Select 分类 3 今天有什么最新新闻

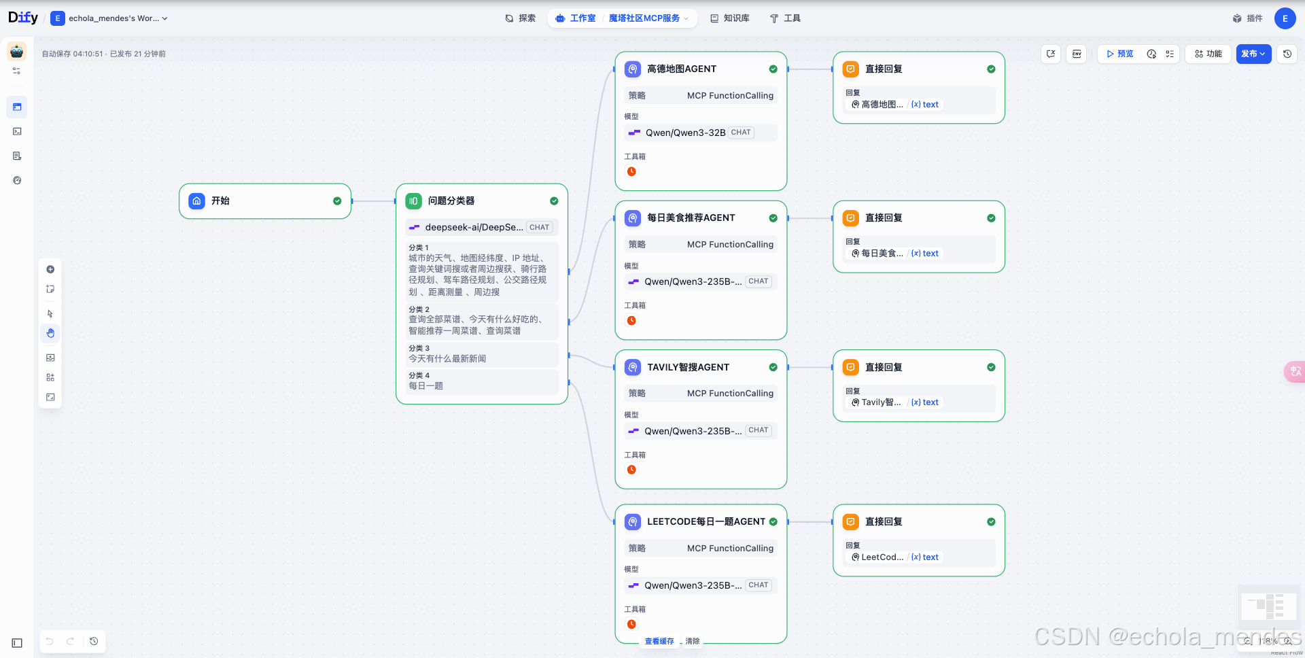click(482, 354)
